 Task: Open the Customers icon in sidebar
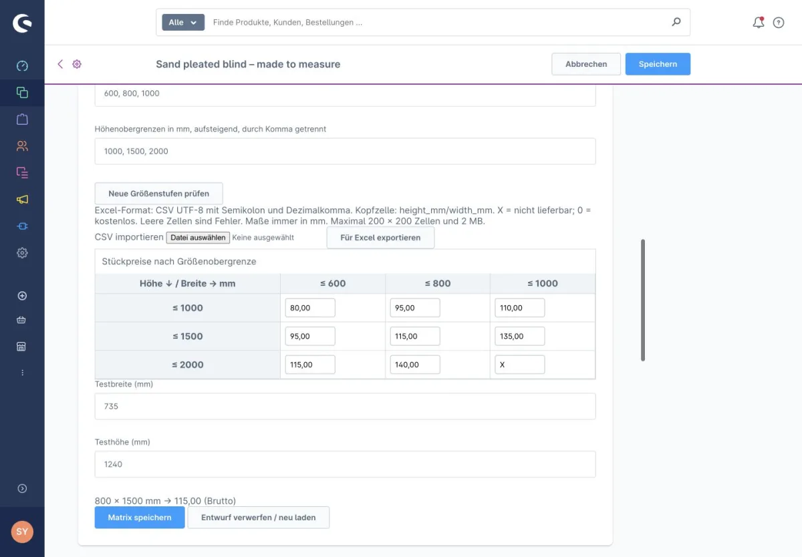tap(22, 146)
